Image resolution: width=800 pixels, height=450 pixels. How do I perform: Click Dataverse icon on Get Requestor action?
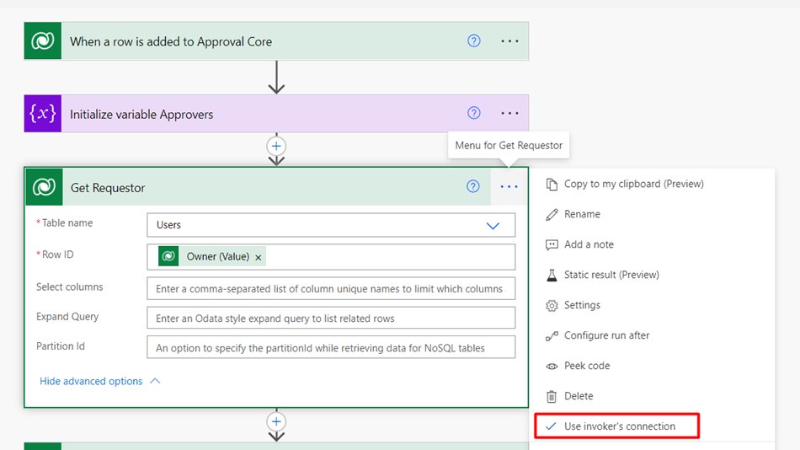pyautogui.click(x=44, y=187)
